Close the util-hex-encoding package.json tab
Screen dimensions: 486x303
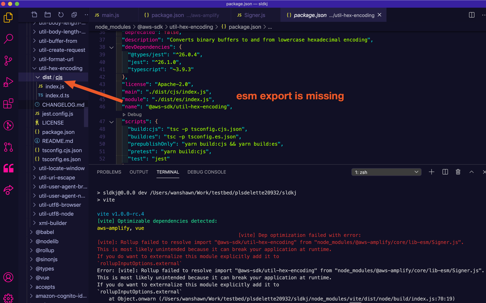[x=380, y=15]
